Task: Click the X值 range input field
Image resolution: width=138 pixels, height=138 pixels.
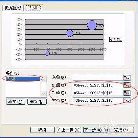Action: click(x=98, y=85)
